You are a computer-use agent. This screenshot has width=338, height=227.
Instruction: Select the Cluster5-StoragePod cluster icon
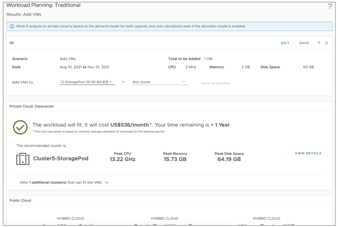click(x=23, y=159)
